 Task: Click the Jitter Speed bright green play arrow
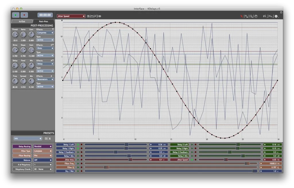[192, 160]
